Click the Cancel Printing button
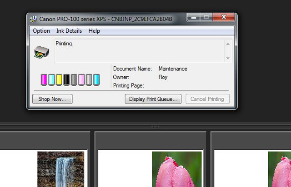This screenshot has width=291, height=187. tap(207, 99)
